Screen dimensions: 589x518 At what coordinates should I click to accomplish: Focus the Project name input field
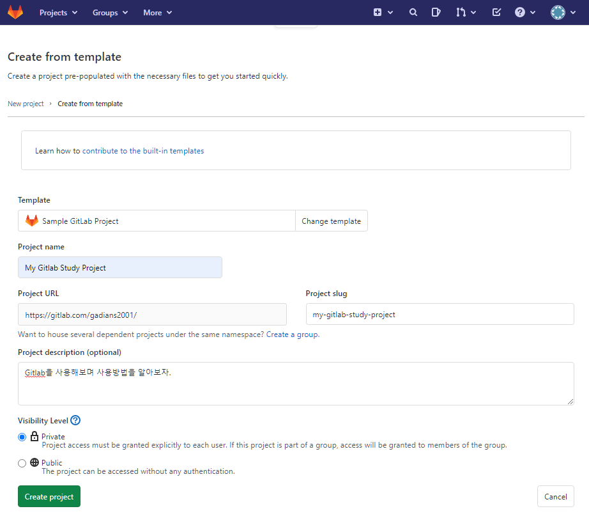tap(120, 267)
